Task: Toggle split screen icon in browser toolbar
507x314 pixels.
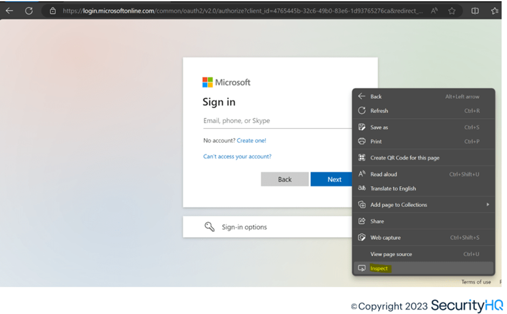Action: 475,11
